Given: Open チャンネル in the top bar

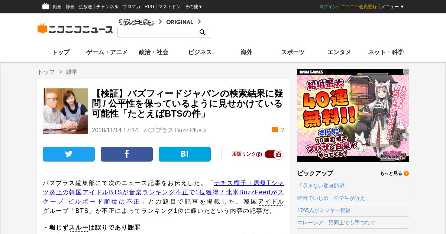Looking at the screenshot, I should (107, 7).
